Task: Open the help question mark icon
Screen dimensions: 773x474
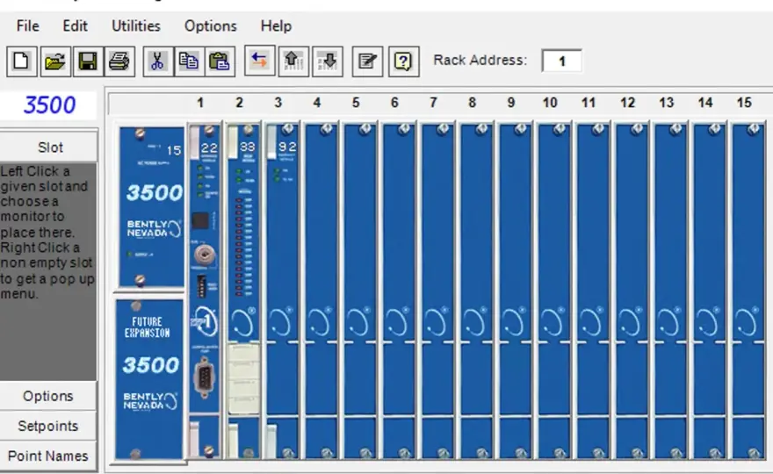Action: point(404,61)
